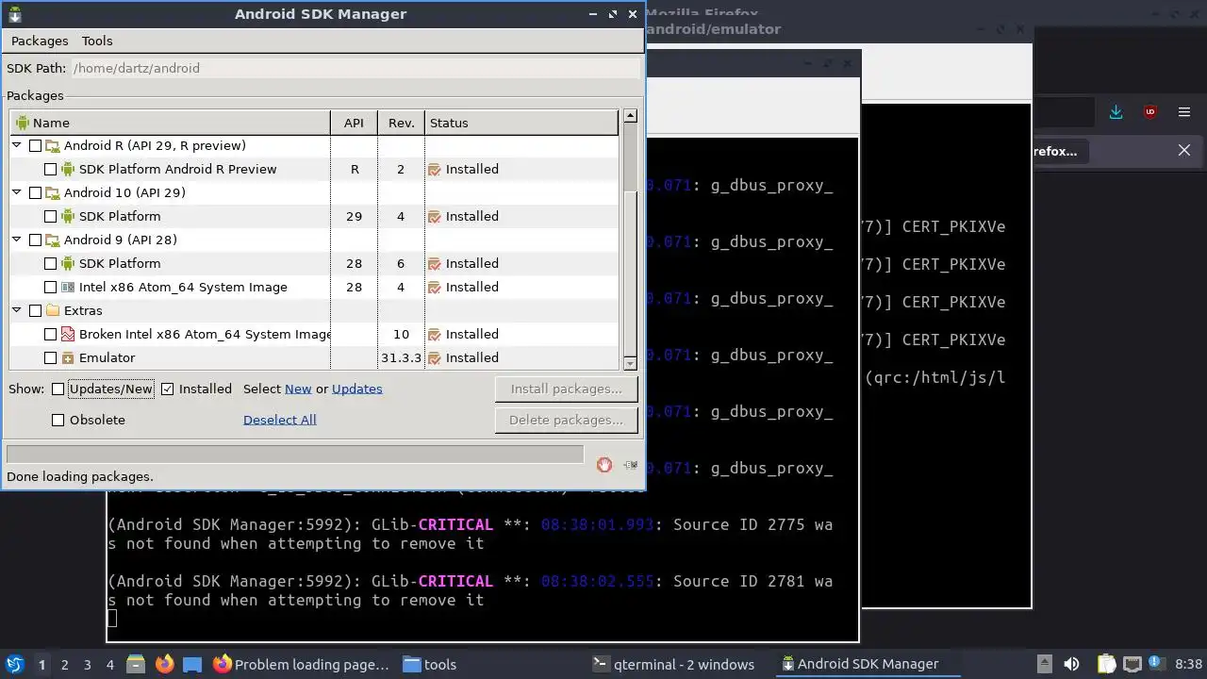1207x679 pixels.
Task: Click the Android robot icon beside SDK Platform Android R Preview
Action: [x=68, y=170]
